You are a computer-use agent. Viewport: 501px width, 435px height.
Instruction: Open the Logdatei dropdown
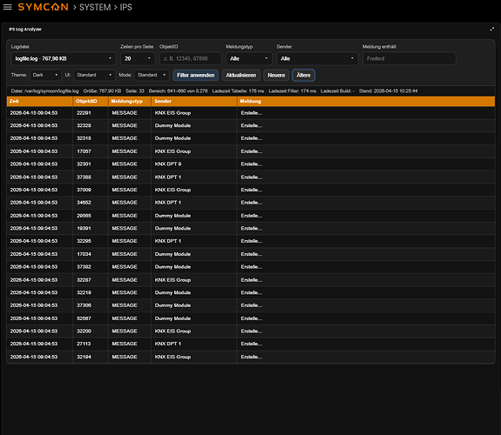64,58
